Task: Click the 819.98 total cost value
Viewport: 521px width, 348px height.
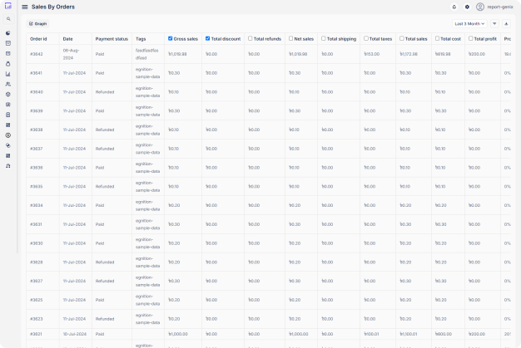Action: click(x=443, y=54)
